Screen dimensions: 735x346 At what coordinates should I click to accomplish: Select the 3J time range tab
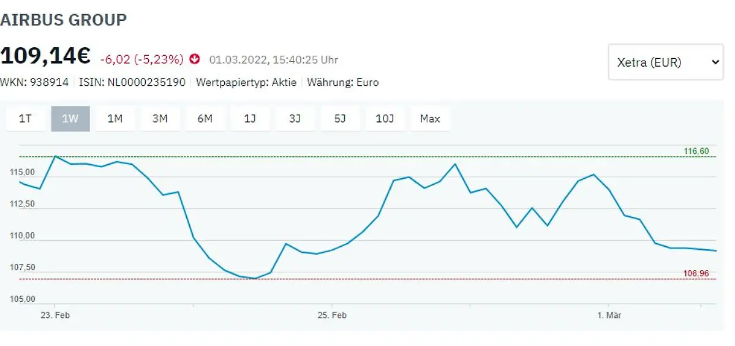pos(295,119)
